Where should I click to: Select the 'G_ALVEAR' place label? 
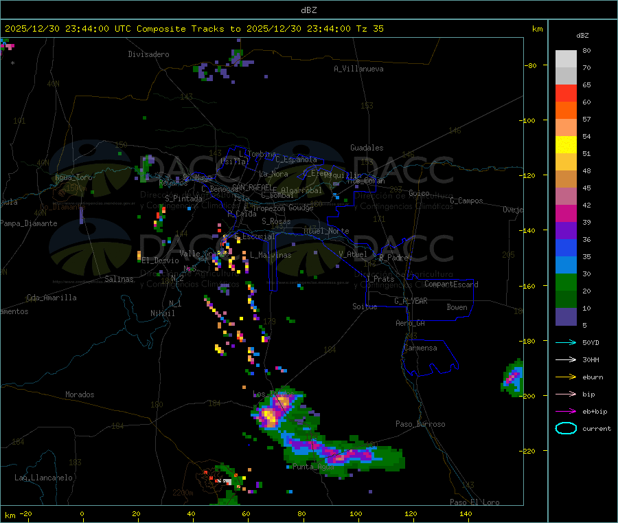[x=411, y=301]
